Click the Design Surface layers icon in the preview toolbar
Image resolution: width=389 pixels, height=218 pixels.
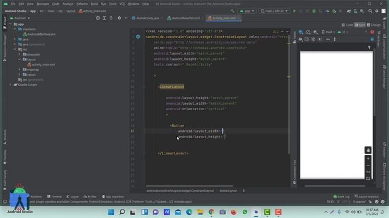pos(300,32)
